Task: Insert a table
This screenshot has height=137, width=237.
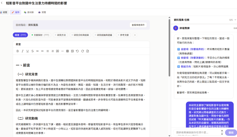Action: [68, 51]
